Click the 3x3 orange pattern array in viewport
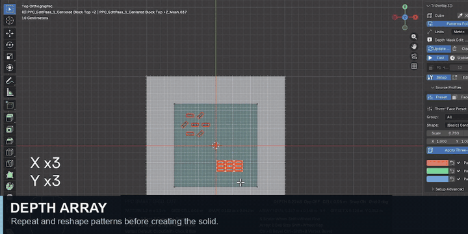 point(229,166)
